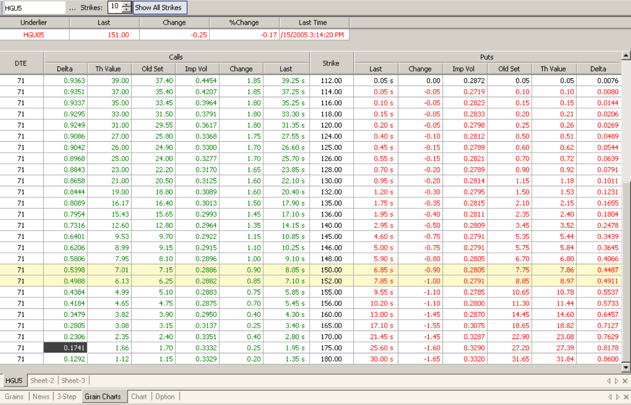Click strike cell 150.00

tap(331, 270)
